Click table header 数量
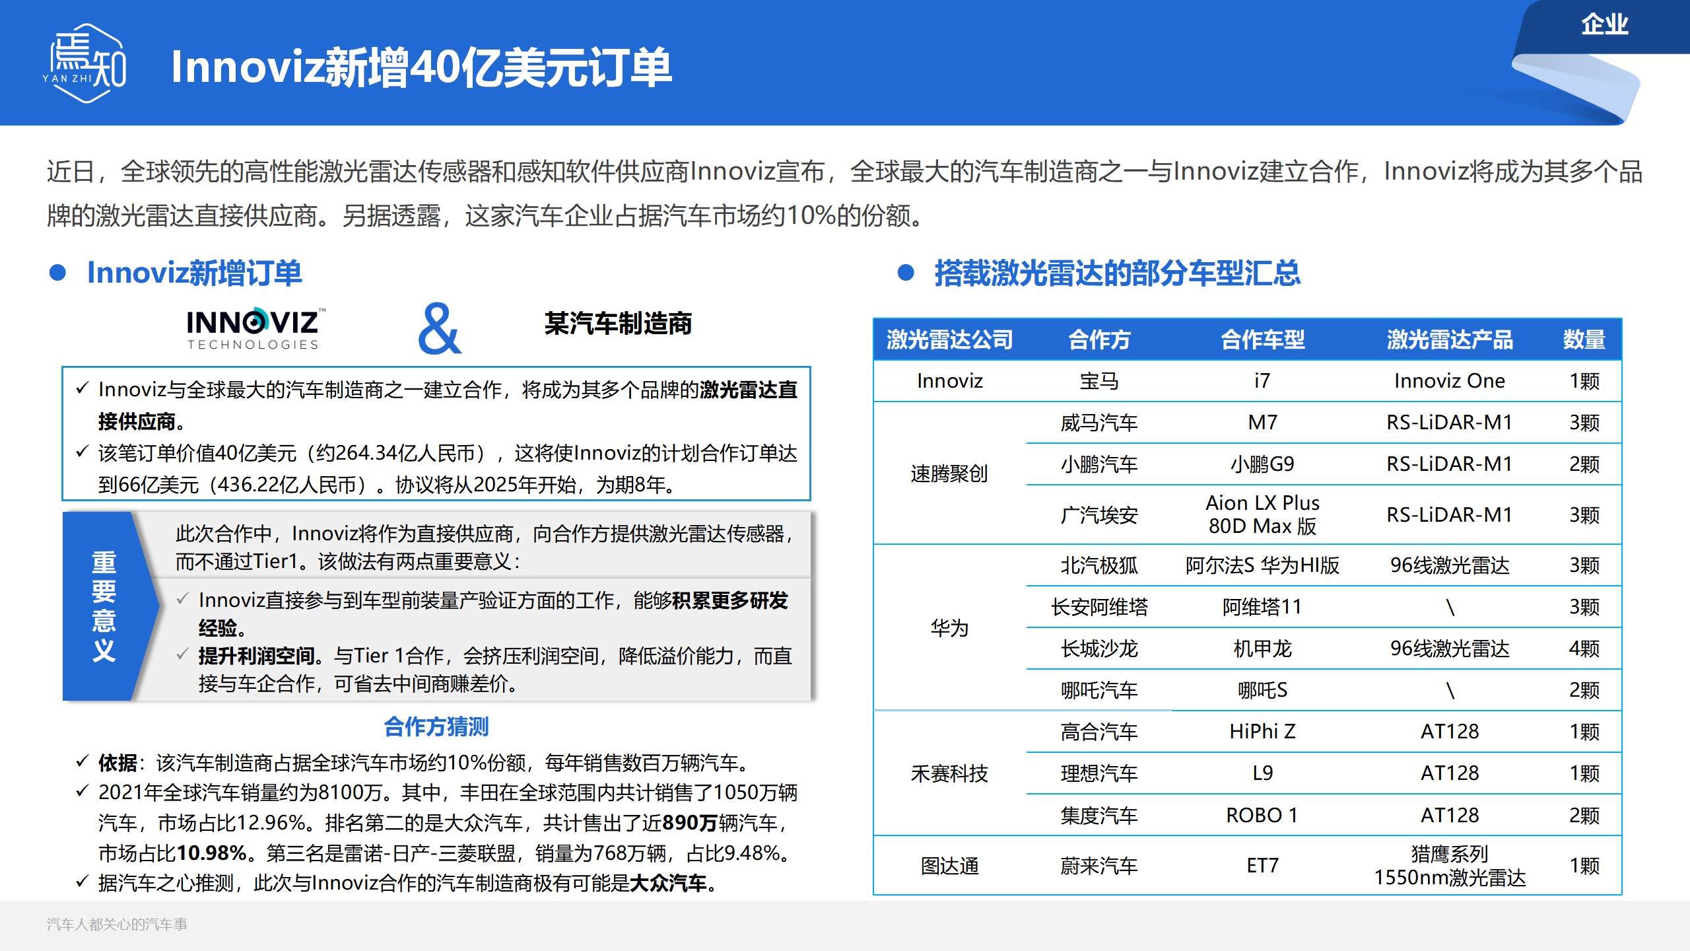This screenshot has width=1690, height=951. [1584, 339]
